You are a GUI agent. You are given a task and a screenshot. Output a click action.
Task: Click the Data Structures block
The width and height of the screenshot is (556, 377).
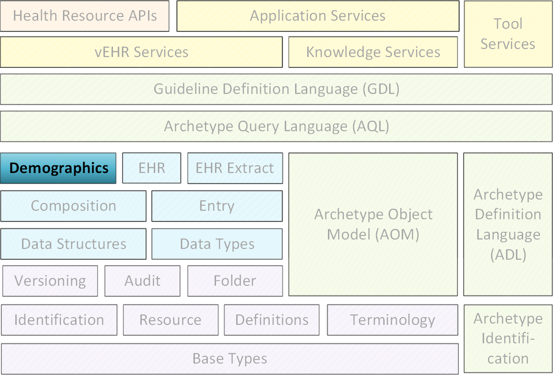[x=73, y=244]
